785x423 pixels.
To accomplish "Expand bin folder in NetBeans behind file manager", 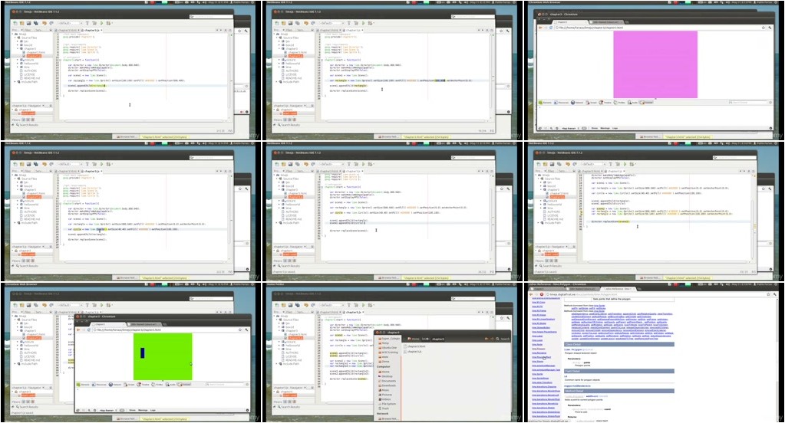I will click(x=279, y=323).
